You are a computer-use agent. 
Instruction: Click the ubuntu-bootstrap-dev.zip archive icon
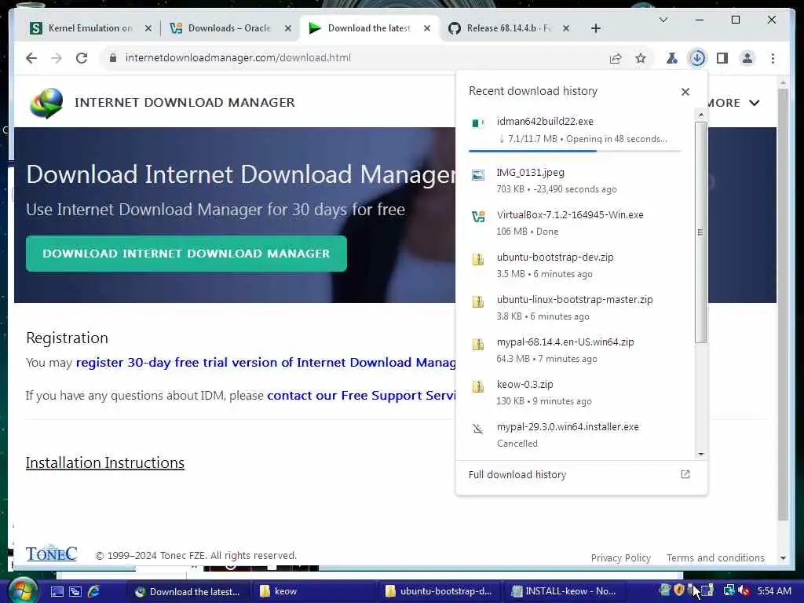coord(478,259)
